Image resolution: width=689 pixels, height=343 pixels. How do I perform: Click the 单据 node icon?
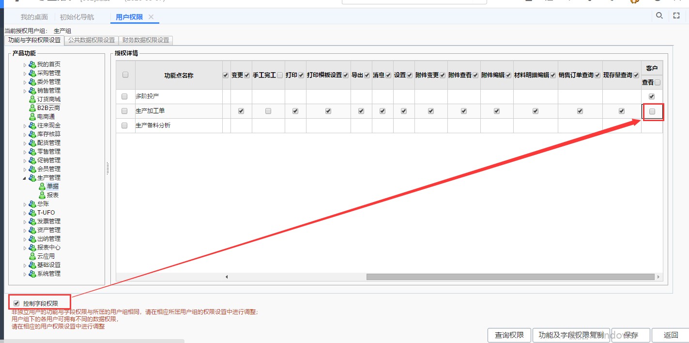point(42,187)
